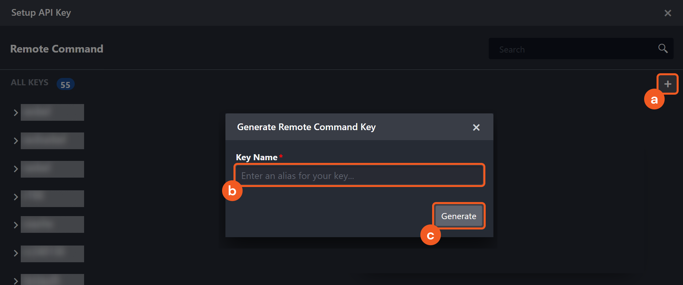The image size is (683, 285).
Task: Click the 55 keys count badge
Action: tap(65, 85)
